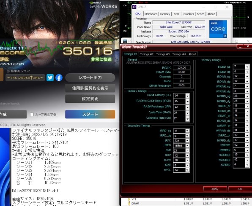This screenshot has height=206, width=252.
Task: Open the About tab in CPU-Z
Action: click(x=211, y=14)
